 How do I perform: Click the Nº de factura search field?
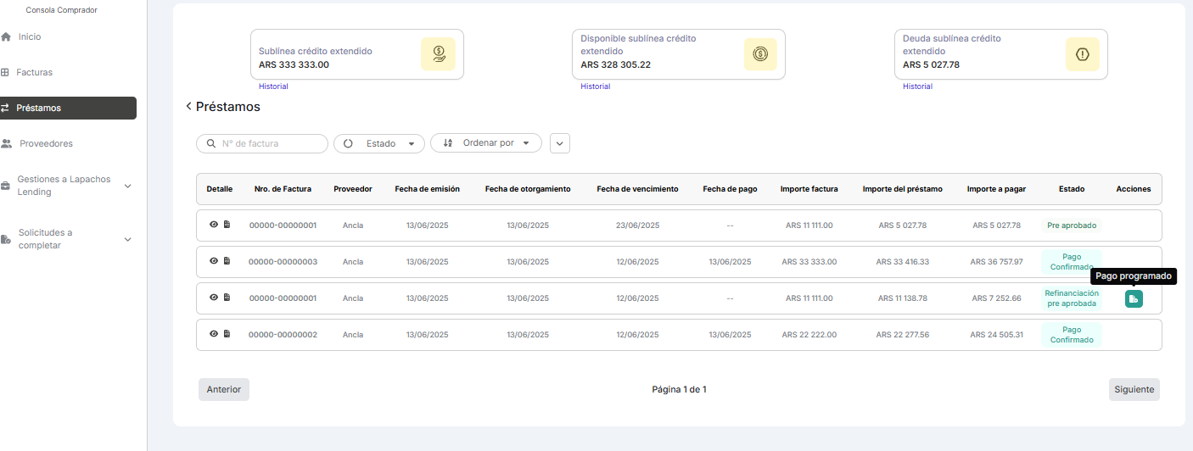pos(263,143)
